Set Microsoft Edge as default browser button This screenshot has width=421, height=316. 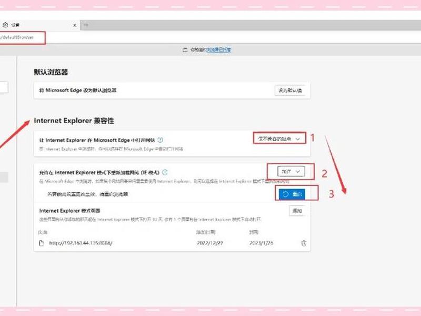click(290, 90)
